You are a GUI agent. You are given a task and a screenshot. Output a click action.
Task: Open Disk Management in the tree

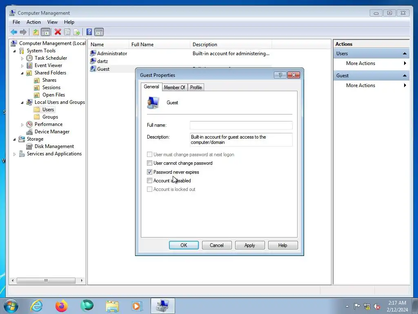(x=54, y=146)
